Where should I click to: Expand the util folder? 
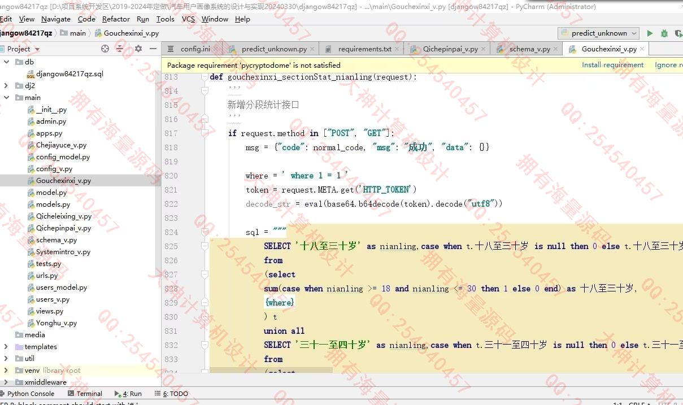click(6, 359)
